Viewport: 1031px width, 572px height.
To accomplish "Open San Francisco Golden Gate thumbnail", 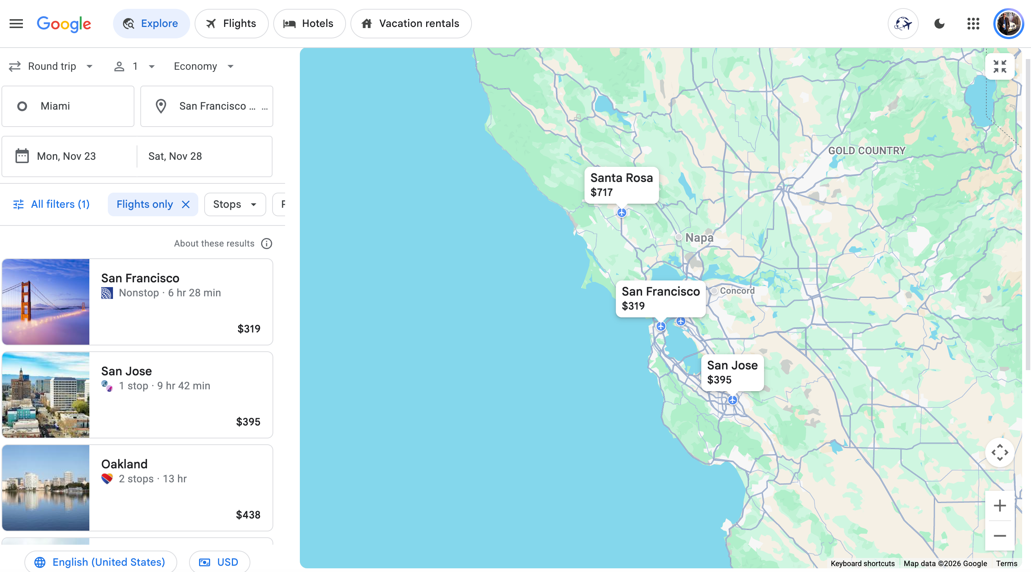I will tap(46, 302).
